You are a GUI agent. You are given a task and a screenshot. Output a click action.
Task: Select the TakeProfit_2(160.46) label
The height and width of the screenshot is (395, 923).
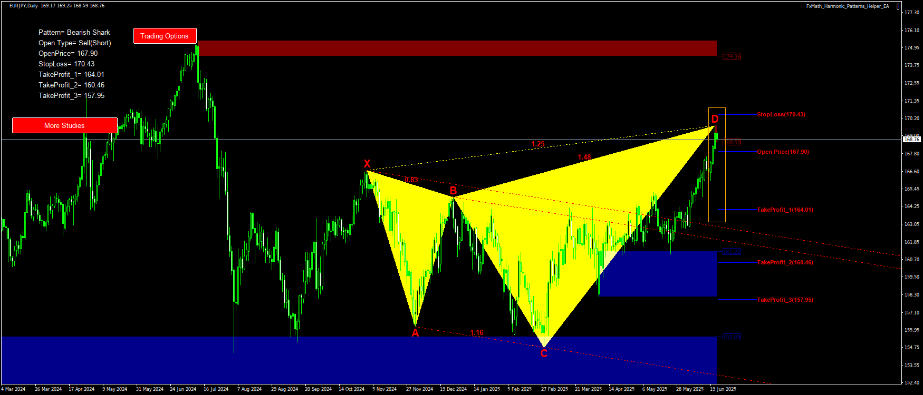tap(785, 262)
